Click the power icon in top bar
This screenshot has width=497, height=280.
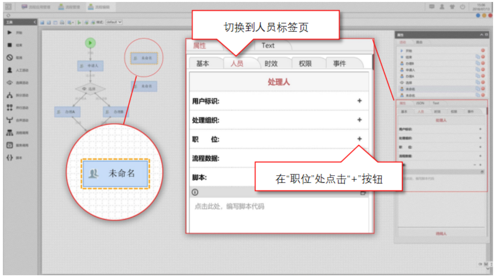tap(463, 7)
